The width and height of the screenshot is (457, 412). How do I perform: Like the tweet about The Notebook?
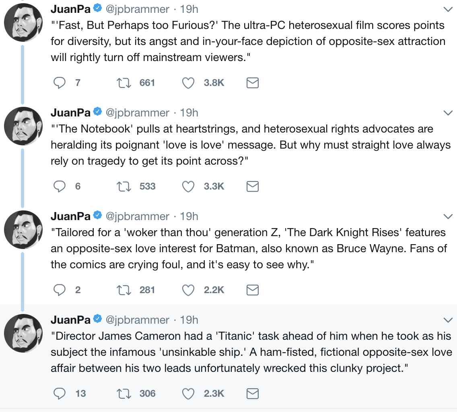[x=188, y=187]
